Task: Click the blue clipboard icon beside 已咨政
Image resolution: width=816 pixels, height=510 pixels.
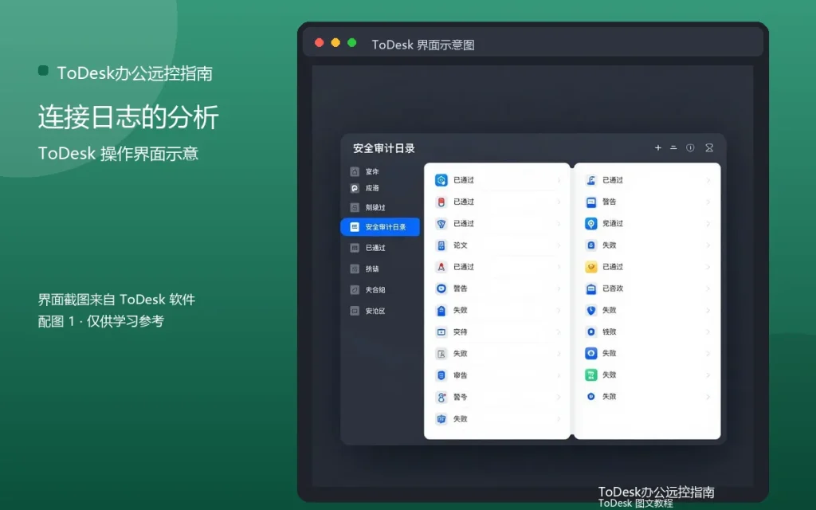Action: tap(591, 288)
